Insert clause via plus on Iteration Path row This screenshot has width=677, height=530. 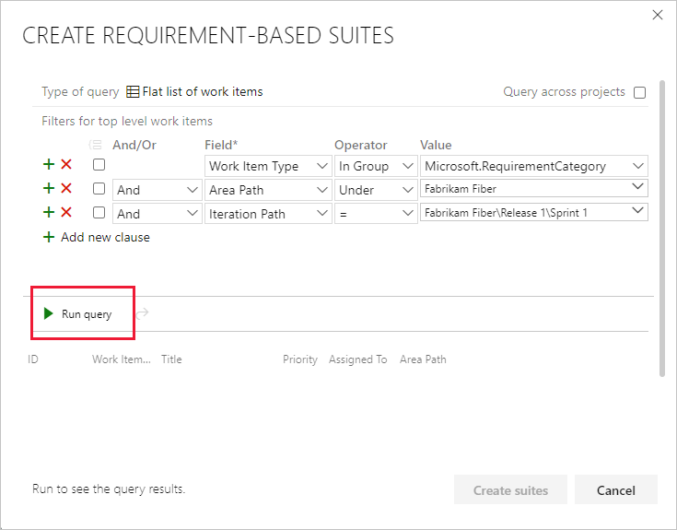pos(49,212)
